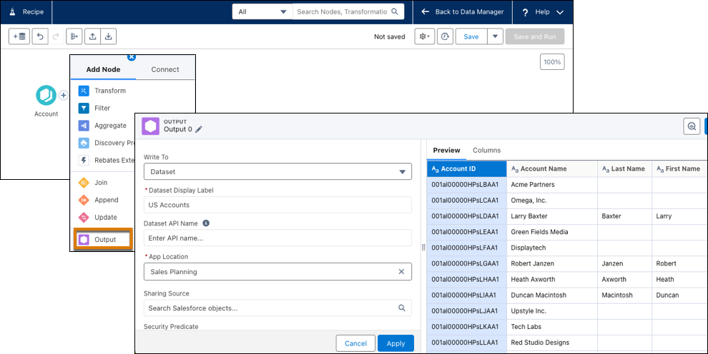Click the download recipe icon
The width and height of the screenshot is (708, 354).
[109, 36]
